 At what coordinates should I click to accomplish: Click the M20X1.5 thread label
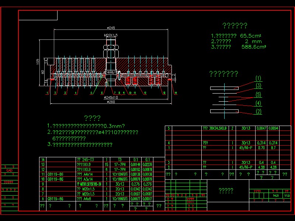pos(111,35)
